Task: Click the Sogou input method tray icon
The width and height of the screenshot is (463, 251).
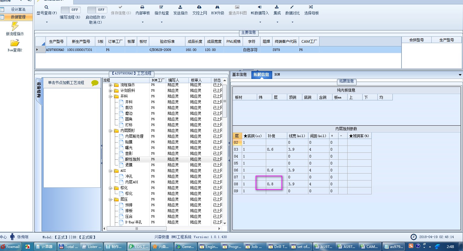Action: coord(411,246)
